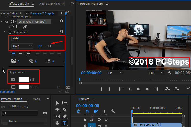Viewport: 191px width, 127px height.
Task: Enable the Stroke checkbox
Action: 13,87
